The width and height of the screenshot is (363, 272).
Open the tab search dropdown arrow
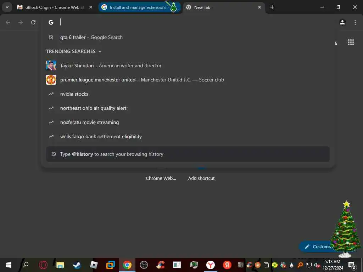7,7
